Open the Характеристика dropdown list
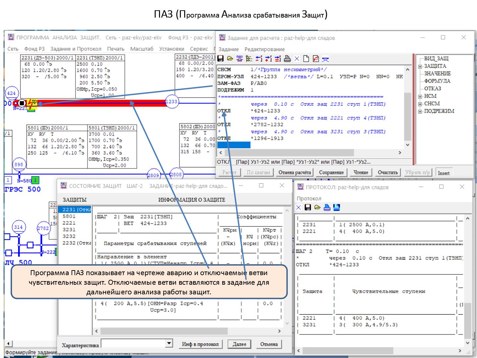Screen dimensions: 477x358 tap(169, 343)
